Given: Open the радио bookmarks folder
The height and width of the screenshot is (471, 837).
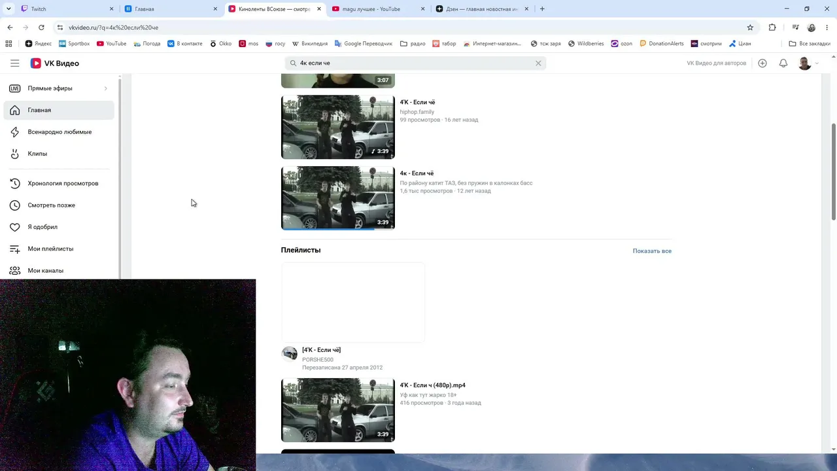Looking at the screenshot, I should tap(413, 44).
